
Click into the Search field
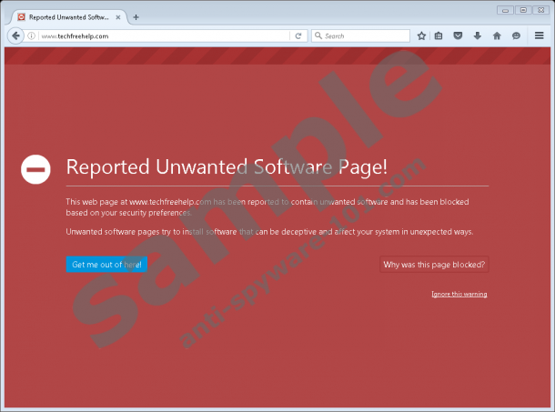(x=364, y=36)
